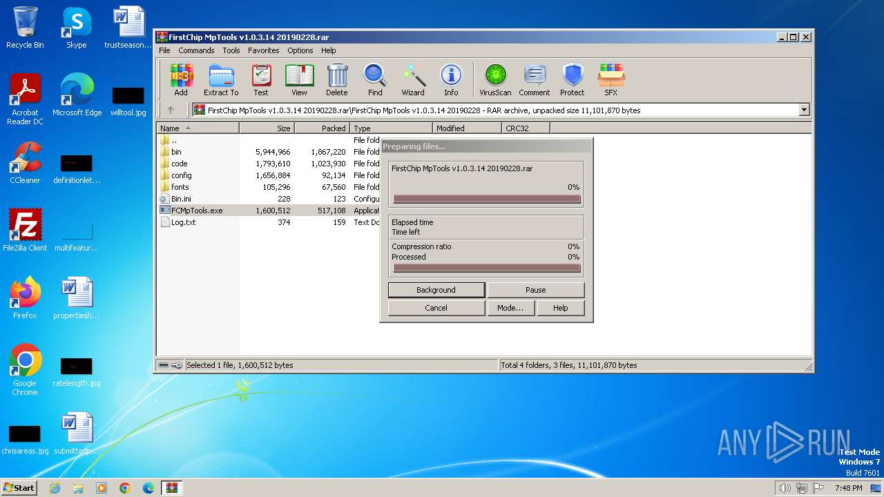Click the Delete trash icon in toolbar
Viewport: 884px width, 497px height.
[337, 80]
